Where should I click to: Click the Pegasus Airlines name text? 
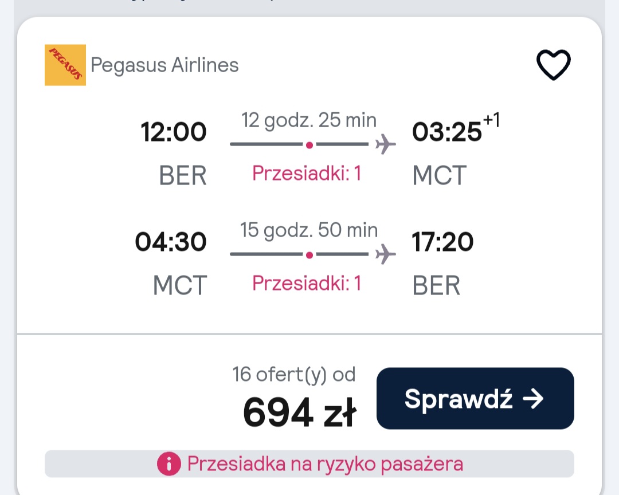click(x=164, y=65)
